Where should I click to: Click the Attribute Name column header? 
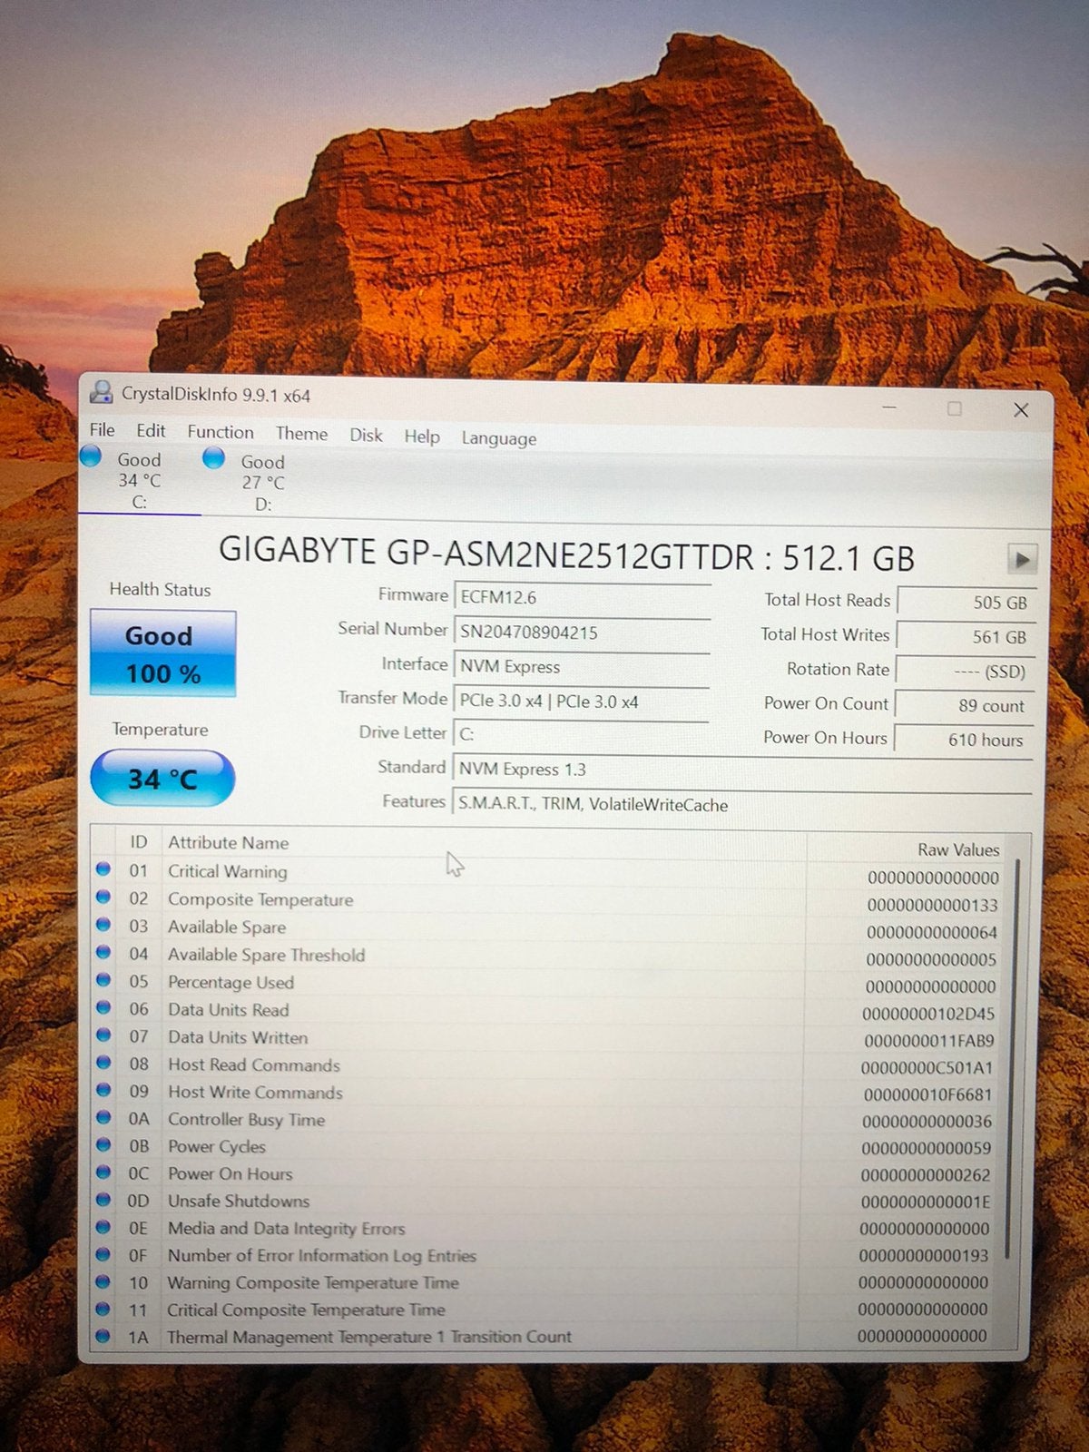click(229, 843)
